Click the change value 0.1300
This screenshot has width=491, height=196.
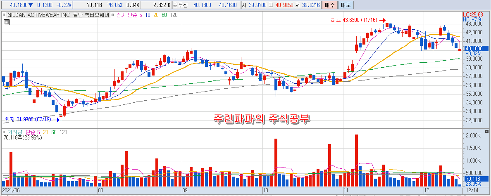click(45, 5)
